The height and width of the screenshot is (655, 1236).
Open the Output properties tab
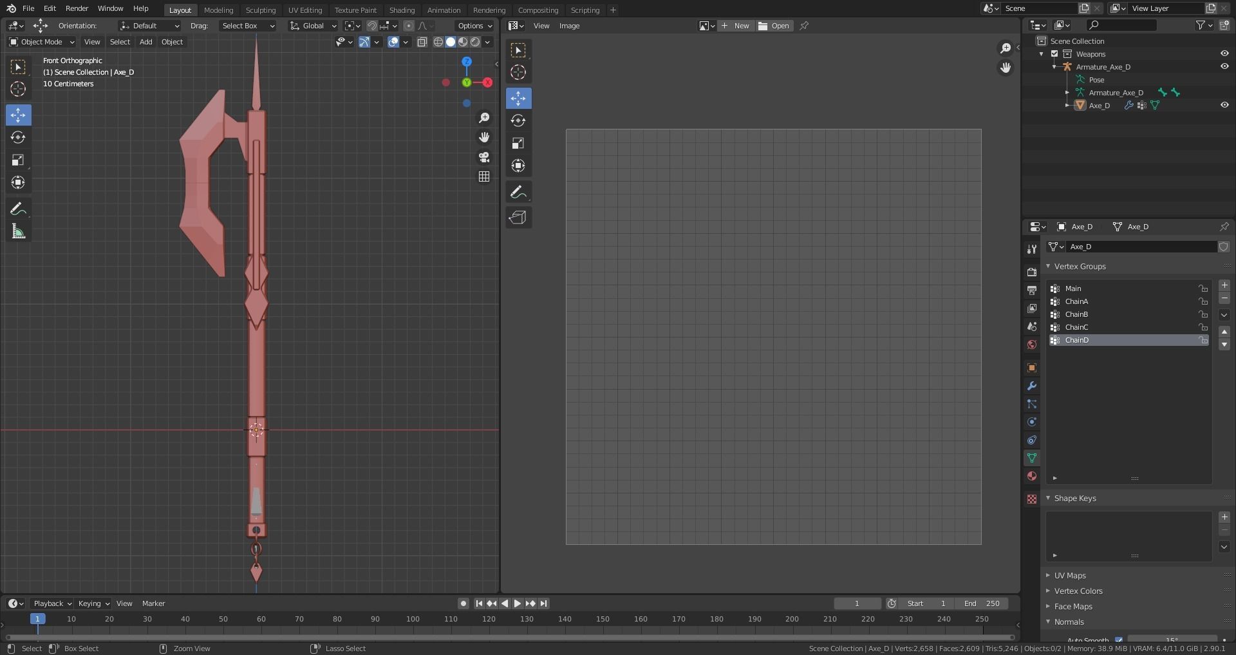coord(1032,290)
